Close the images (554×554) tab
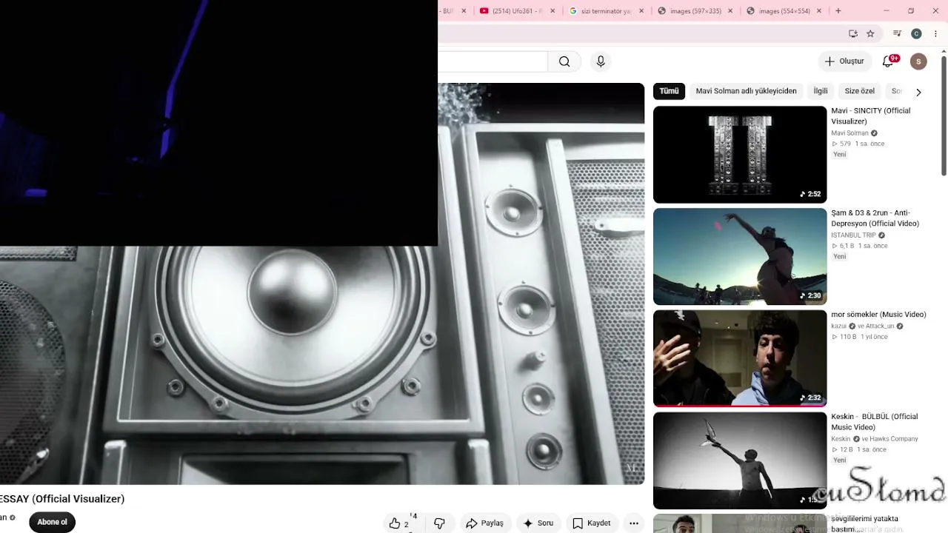The height and width of the screenshot is (533, 948). coord(818,11)
